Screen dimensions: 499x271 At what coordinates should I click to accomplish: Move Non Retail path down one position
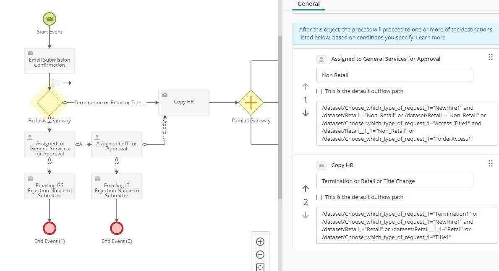(306, 113)
